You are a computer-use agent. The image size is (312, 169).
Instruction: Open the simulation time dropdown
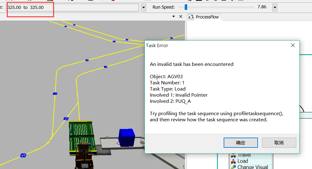[144, 7]
